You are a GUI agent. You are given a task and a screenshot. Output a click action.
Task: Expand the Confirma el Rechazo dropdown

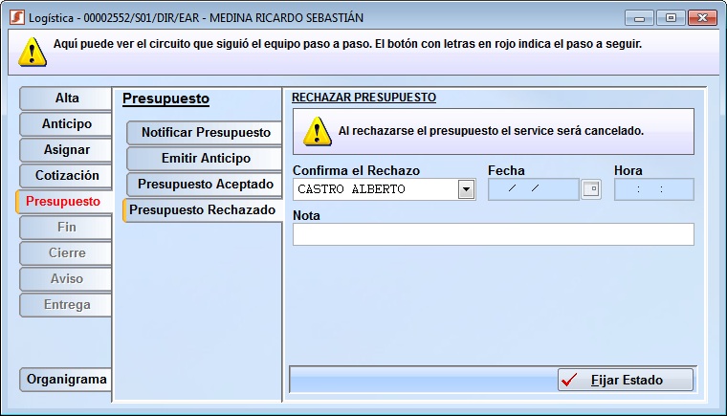tap(466, 189)
